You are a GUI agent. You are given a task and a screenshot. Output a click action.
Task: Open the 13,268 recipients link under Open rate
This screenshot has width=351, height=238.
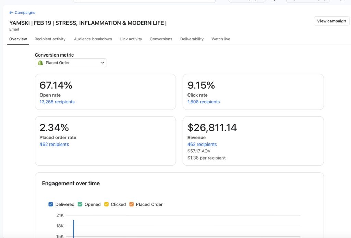tap(57, 102)
